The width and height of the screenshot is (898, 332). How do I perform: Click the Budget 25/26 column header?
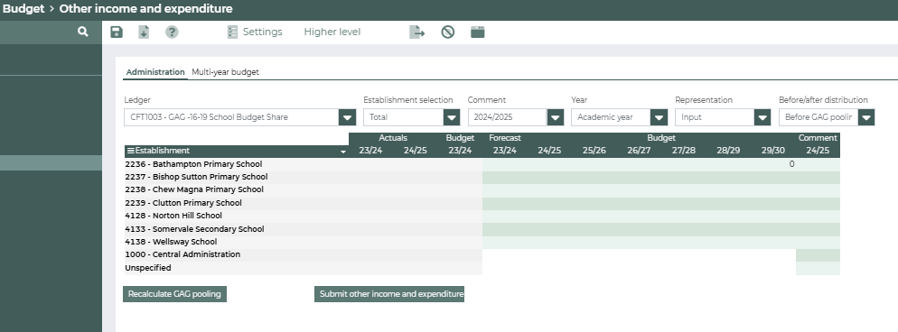tap(594, 151)
